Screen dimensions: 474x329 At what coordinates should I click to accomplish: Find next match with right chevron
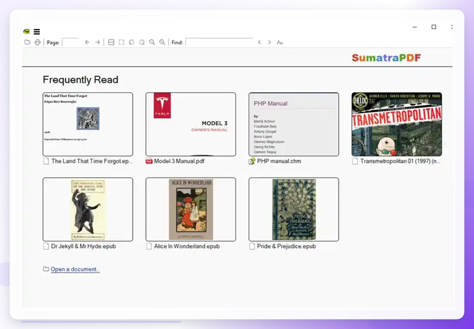pos(270,42)
